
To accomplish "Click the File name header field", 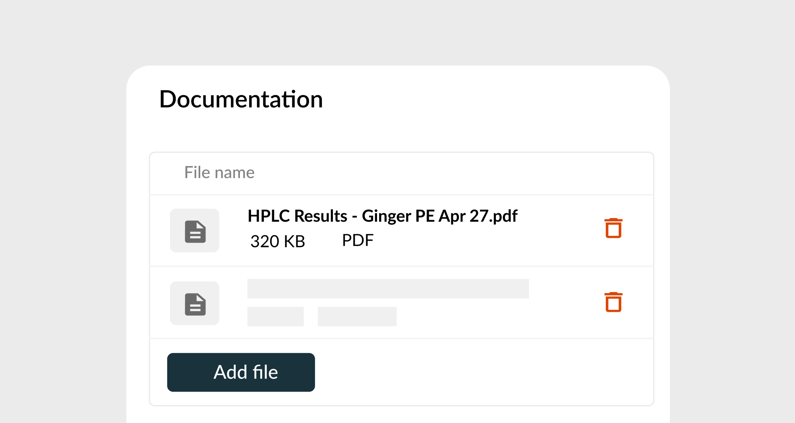I will pos(219,172).
